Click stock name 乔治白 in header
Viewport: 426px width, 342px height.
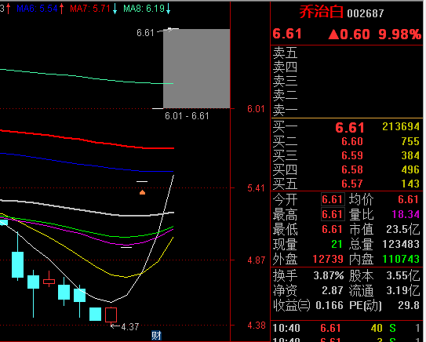[321, 13]
